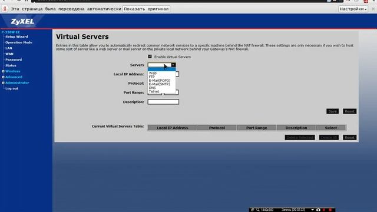Open the Advanced section link
Viewport: 377px width, 212px height.
click(14, 77)
